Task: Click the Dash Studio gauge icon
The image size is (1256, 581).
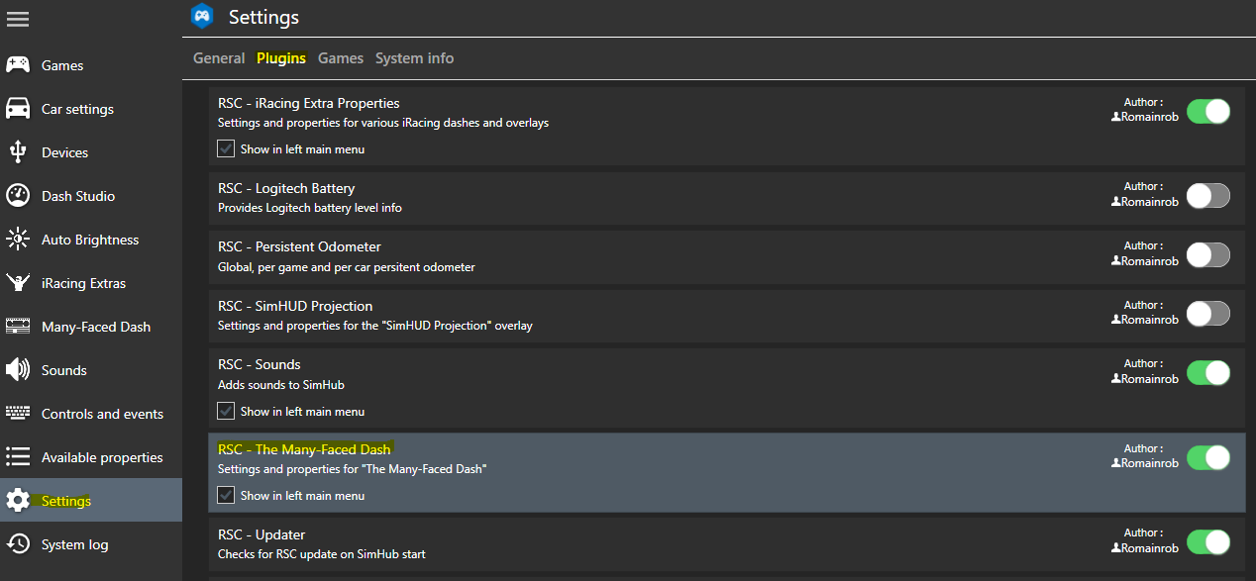Action: 18,196
